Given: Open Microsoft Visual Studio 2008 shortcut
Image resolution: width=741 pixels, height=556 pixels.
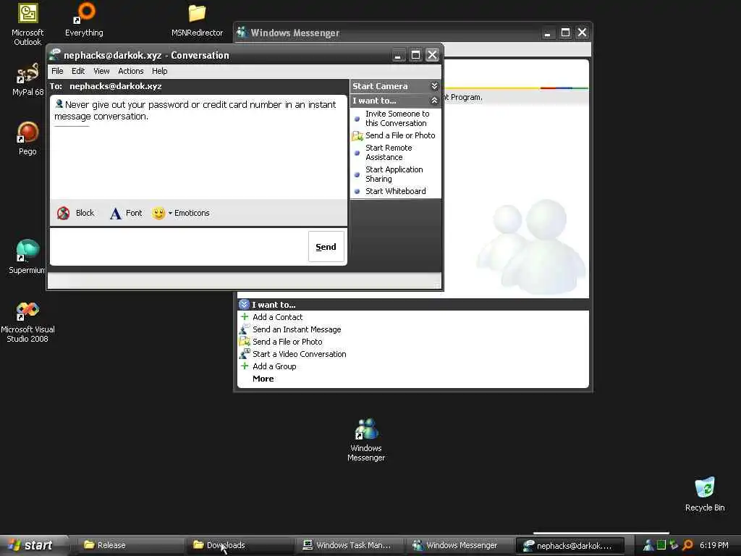Looking at the screenshot, I should coord(27,322).
